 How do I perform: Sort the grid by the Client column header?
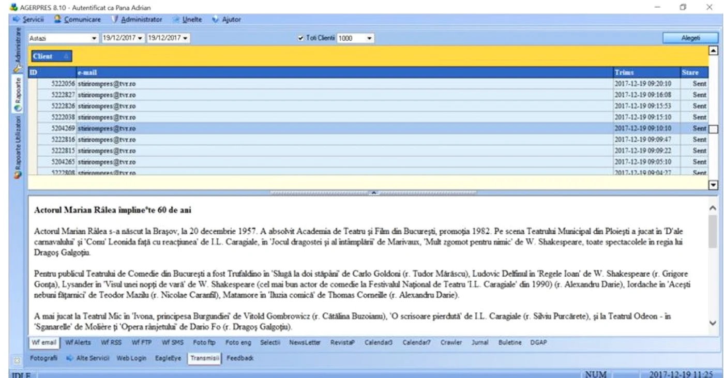click(52, 56)
